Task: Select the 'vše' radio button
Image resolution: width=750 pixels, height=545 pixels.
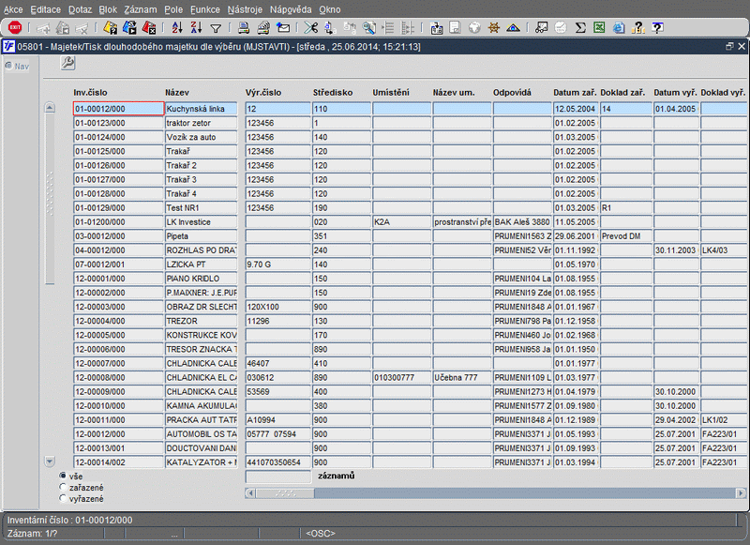Action: pos(63,476)
